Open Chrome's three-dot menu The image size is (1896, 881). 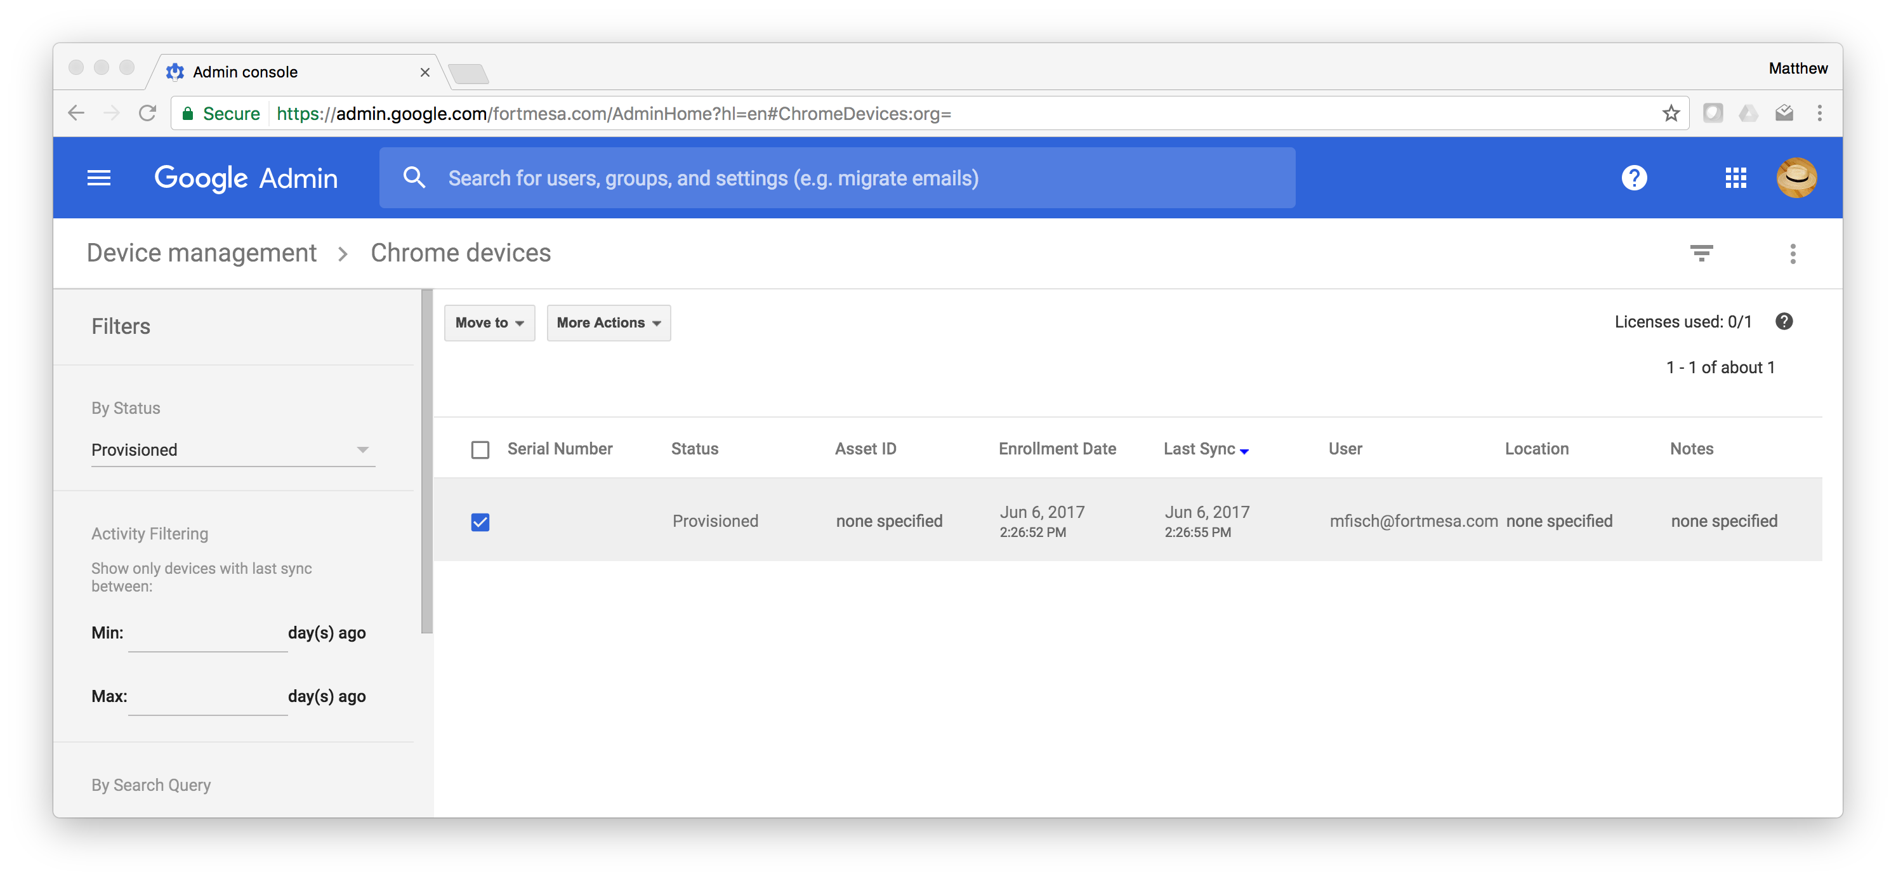1819,114
